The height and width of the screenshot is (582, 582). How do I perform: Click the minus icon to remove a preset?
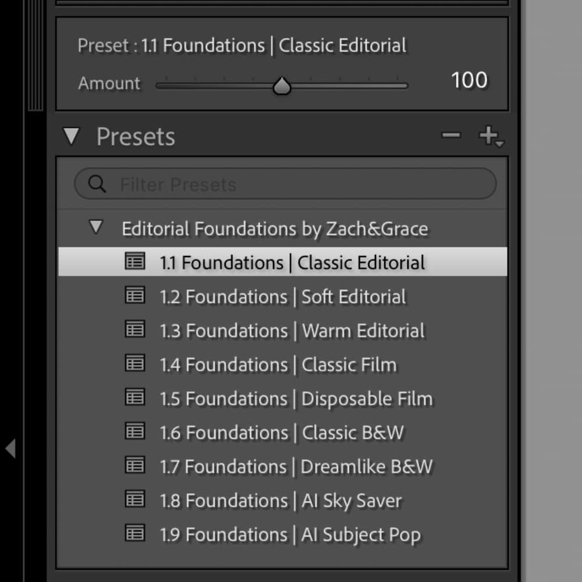point(451,136)
